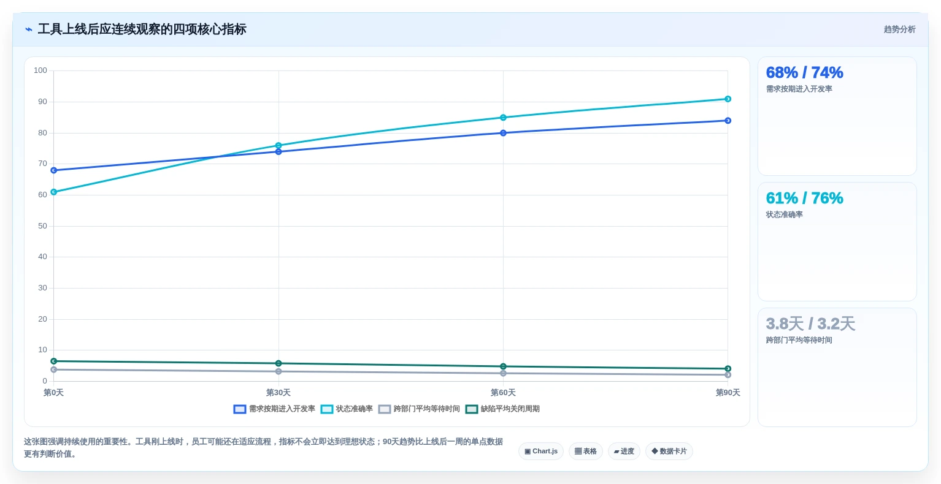Click legend label 跨部门平均等待时间

pos(427,409)
